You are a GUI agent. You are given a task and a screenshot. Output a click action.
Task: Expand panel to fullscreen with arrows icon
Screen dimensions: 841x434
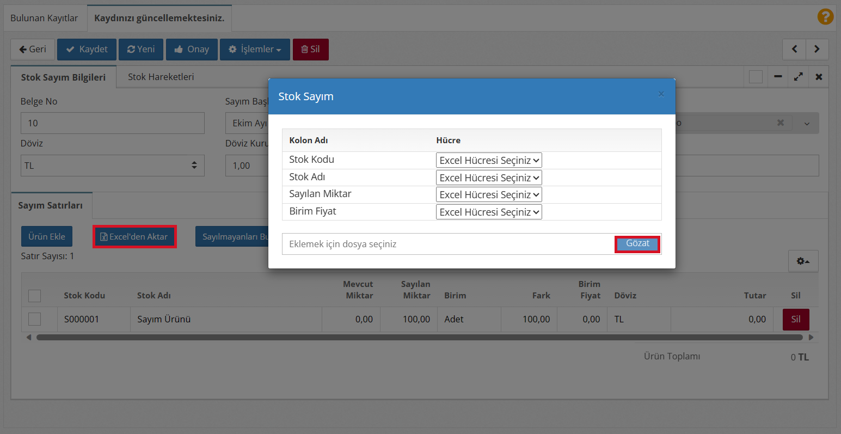pyautogui.click(x=798, y=77)
